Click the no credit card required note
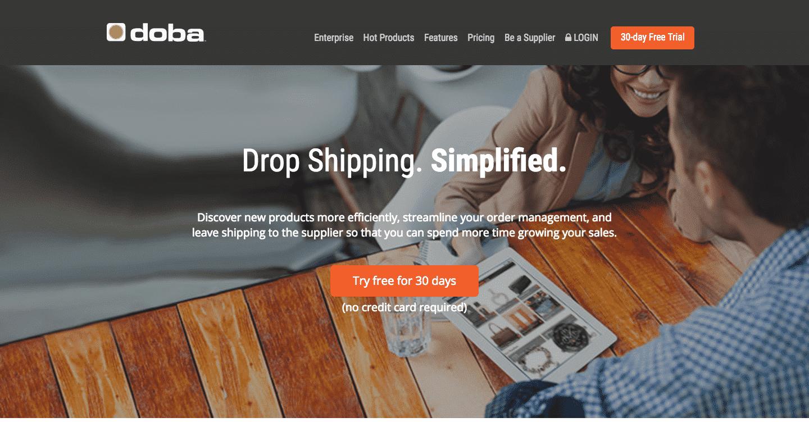This screenshot has width=809, height=422. 404,307
